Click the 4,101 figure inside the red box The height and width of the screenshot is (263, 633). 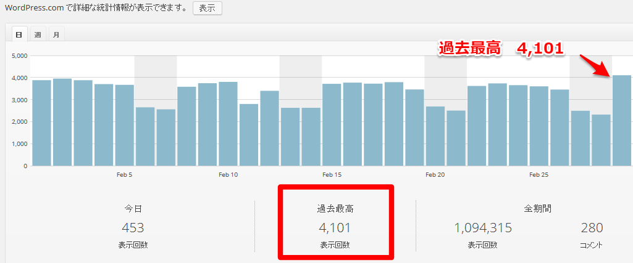click(x=335, y=228)
